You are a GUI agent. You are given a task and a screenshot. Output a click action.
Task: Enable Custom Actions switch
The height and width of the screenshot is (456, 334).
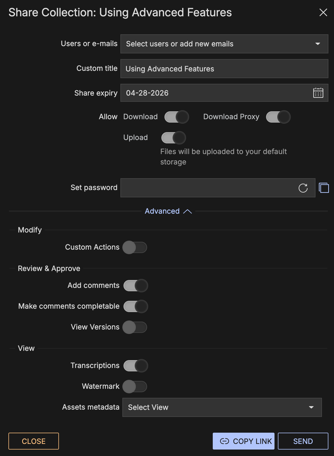[135, 247]
